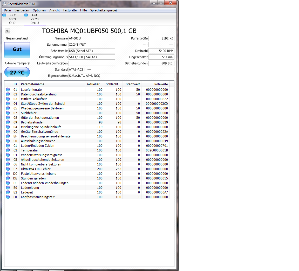Click the Standard field ATA8-ACS
The width and height of the screenshot is (299, 271).
[x=121, y=70]
